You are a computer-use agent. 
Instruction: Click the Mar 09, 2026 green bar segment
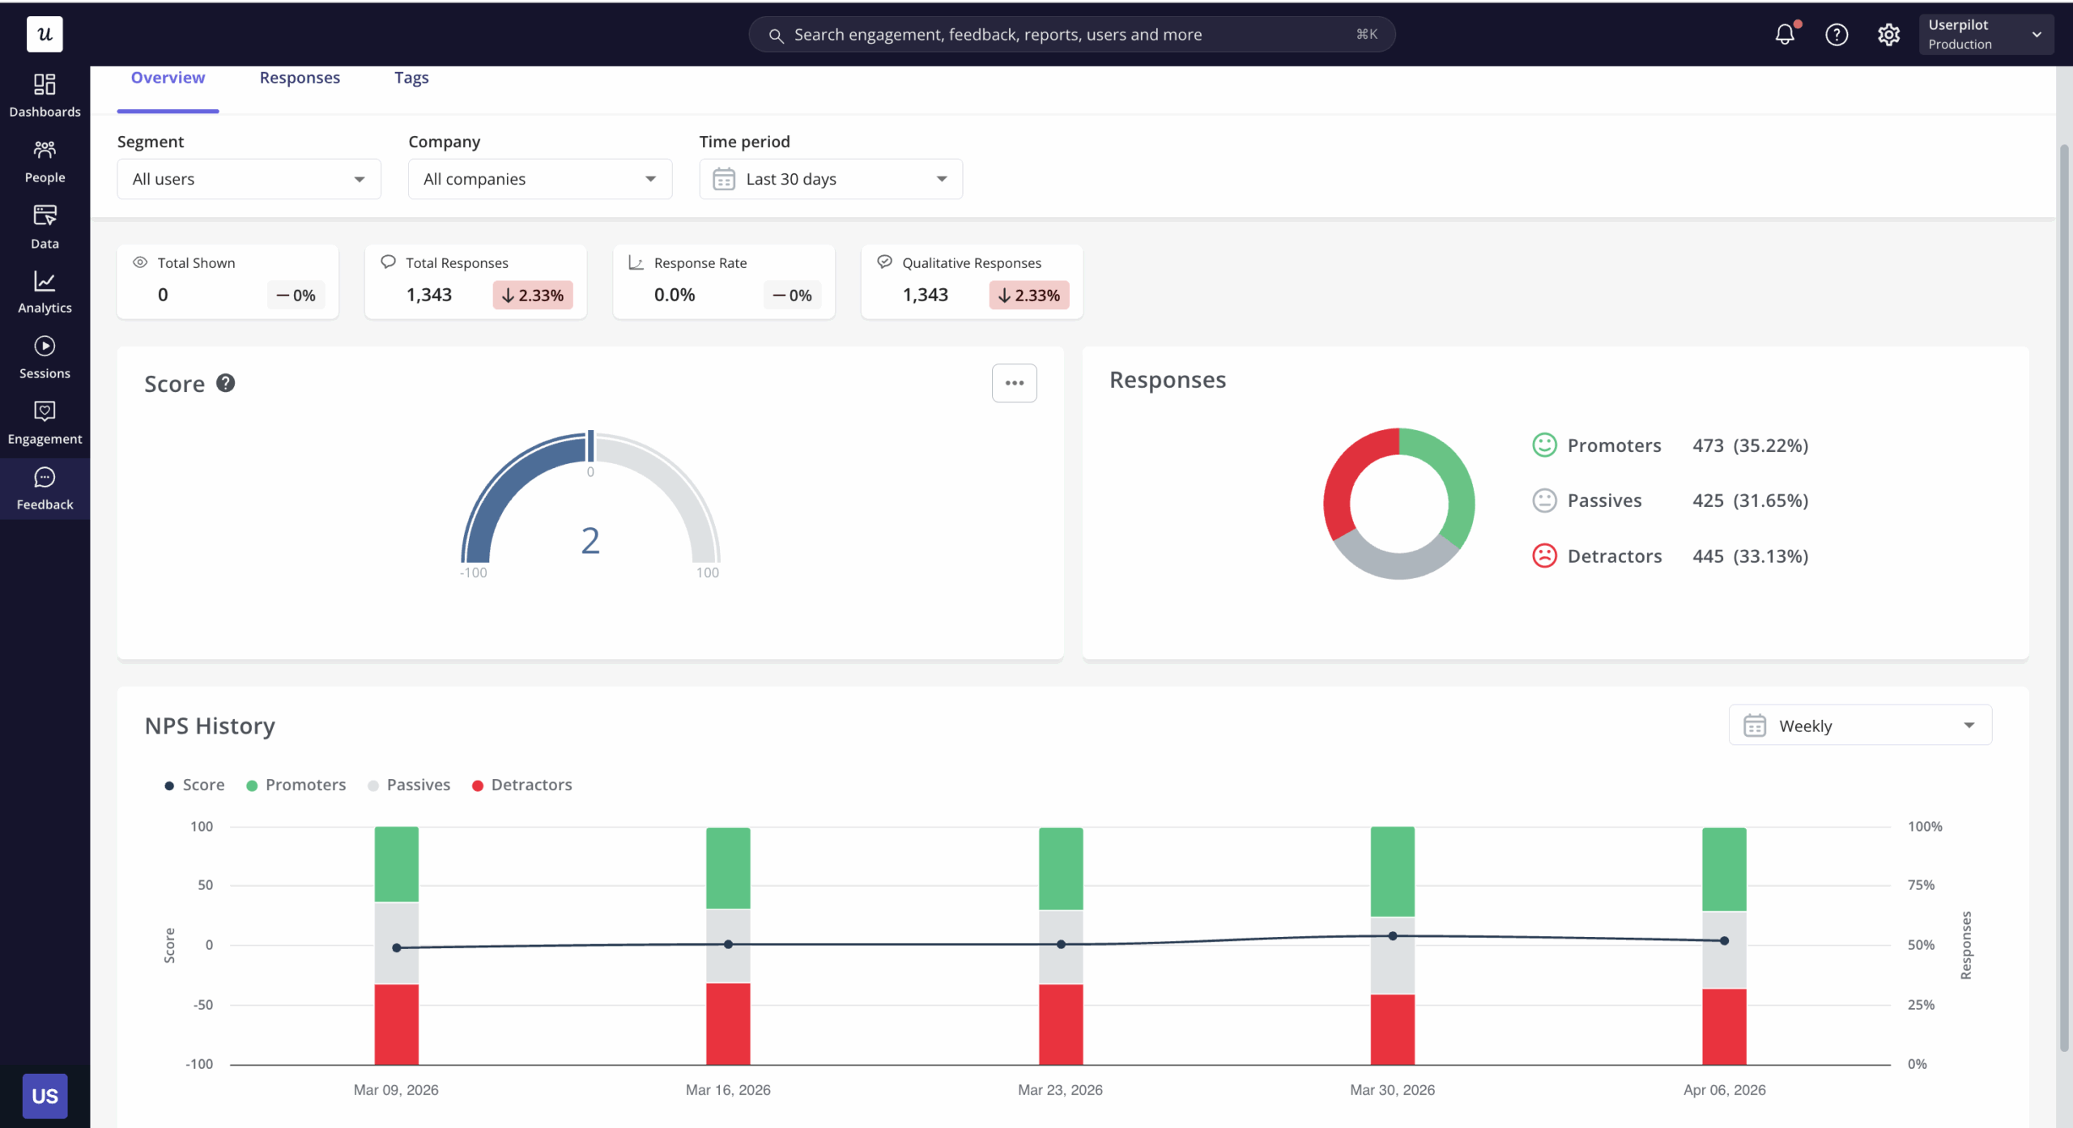(396, 864)
